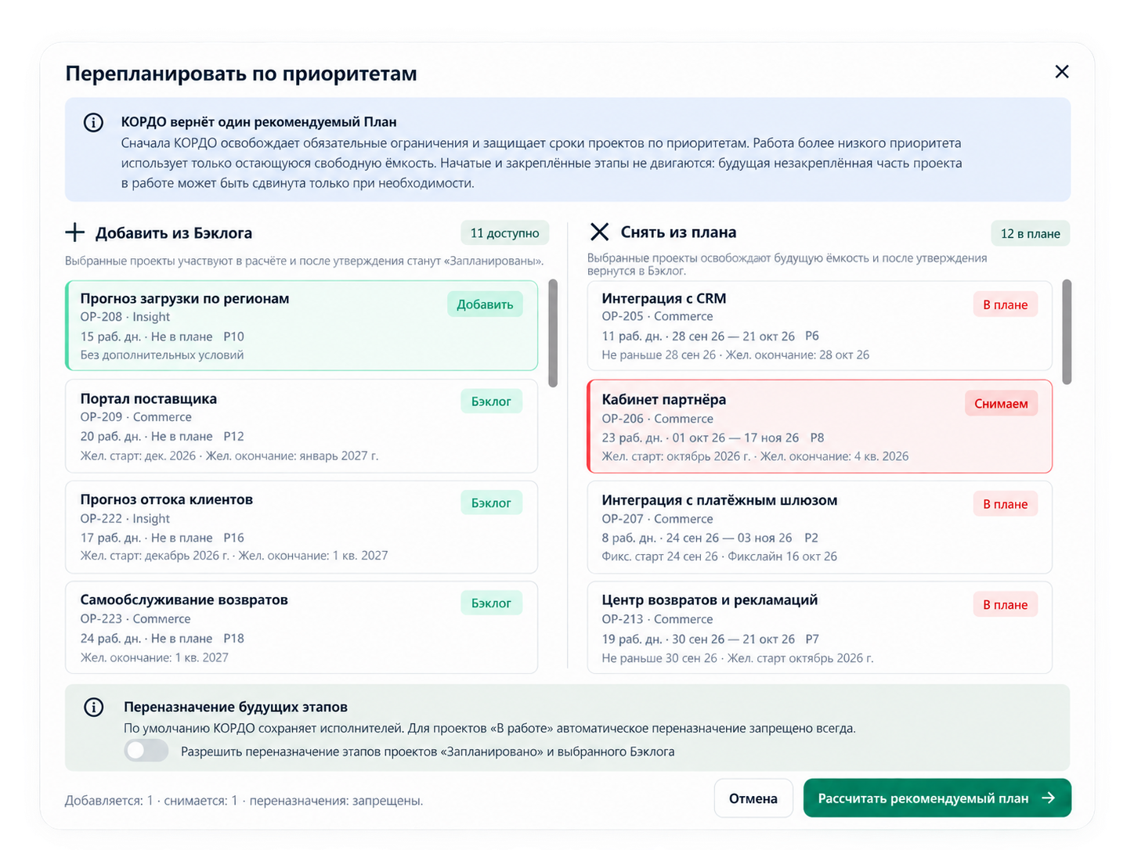Click the Разрешить переназначение этапов label text
Screen dimensions: 1134x850
[428, 751]
